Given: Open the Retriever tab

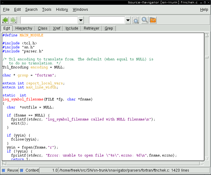Looking at the screenshot, I should pyautogui.click(x=91, y=28).
